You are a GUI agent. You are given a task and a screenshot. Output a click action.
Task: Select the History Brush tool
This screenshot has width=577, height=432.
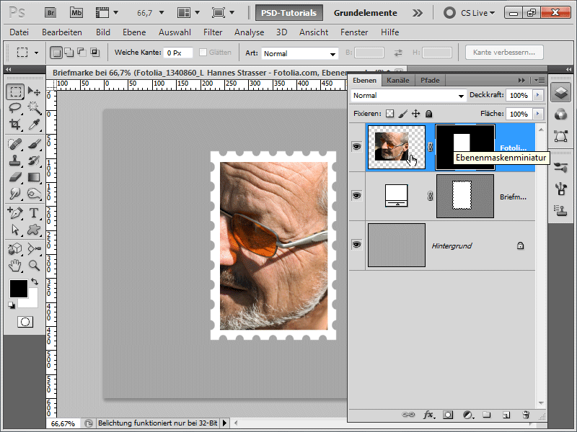(x=34, y=161)
